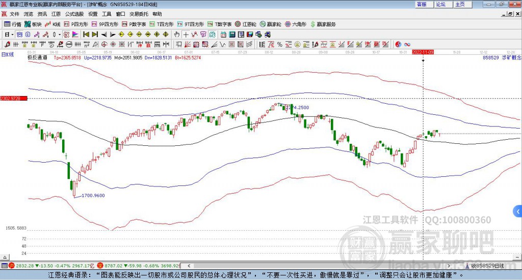Open the 帮助 menu
The height and width of the screenshot is (280, 522).
pyautogui.click(x=157, y=14)
